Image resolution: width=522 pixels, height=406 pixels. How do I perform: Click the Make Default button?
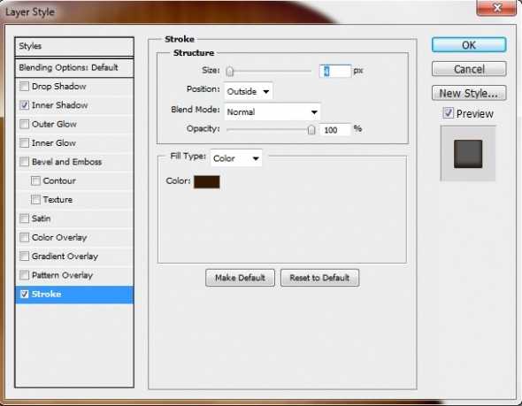point(240,278)
